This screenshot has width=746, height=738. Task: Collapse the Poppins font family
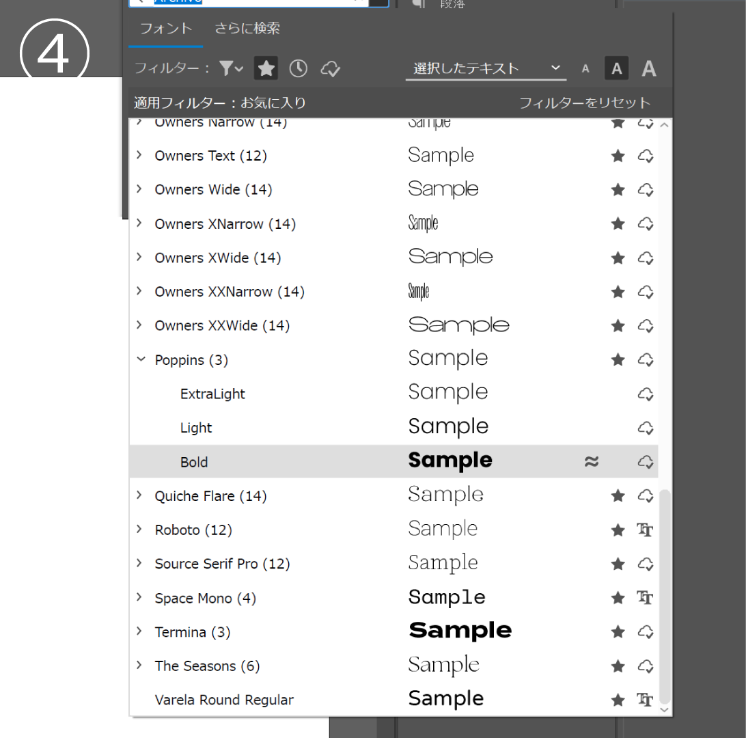141,359
